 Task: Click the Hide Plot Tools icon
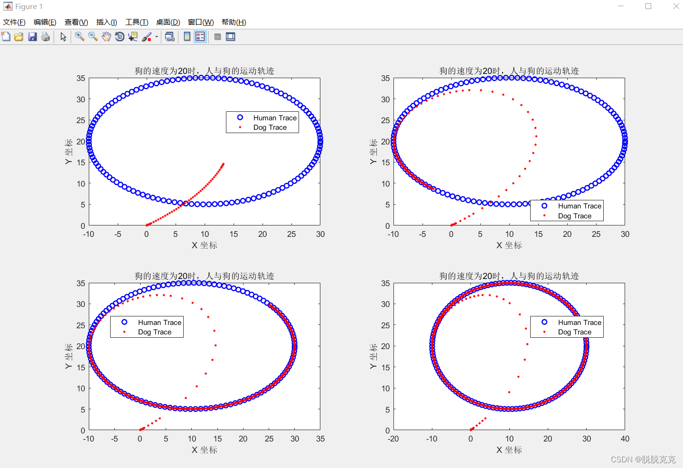pyautogui.click(x=217, y=36)
